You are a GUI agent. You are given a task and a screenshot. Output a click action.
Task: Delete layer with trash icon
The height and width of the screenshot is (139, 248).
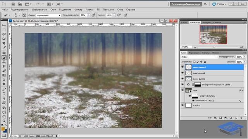pyautogui.click(x=241, y=118)
